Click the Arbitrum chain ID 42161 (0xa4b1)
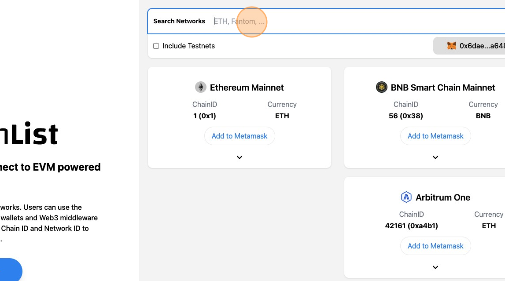The width and height of the screenshot is (505, 281). click(x=412, y=226)
